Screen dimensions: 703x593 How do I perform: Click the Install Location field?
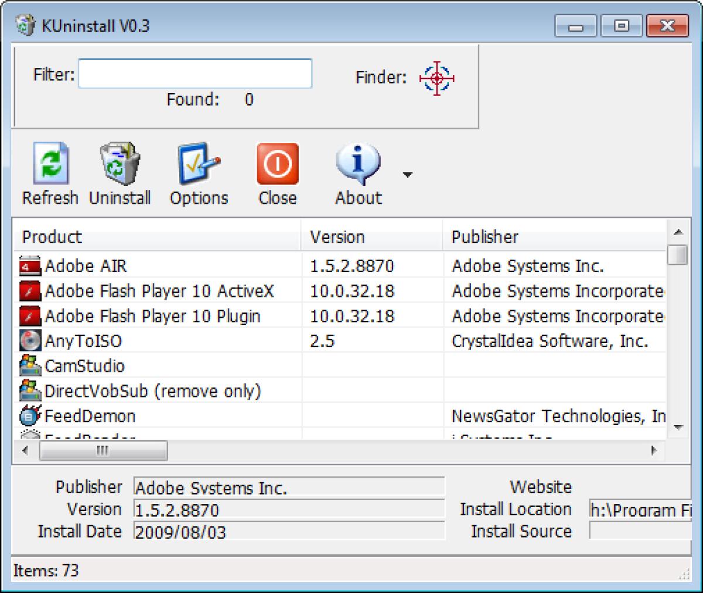(x=641, y=509)
